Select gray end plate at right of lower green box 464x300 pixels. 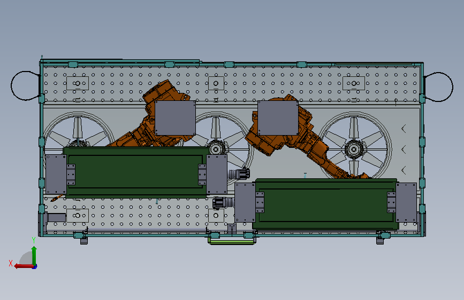[406, 202]
